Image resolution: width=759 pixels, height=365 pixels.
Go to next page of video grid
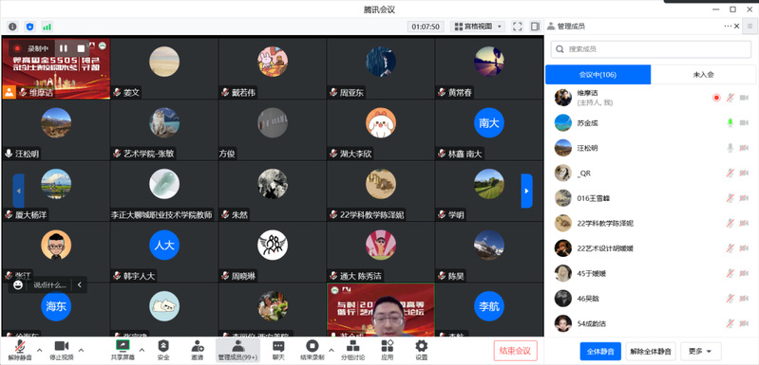click(x=526, y=191)
